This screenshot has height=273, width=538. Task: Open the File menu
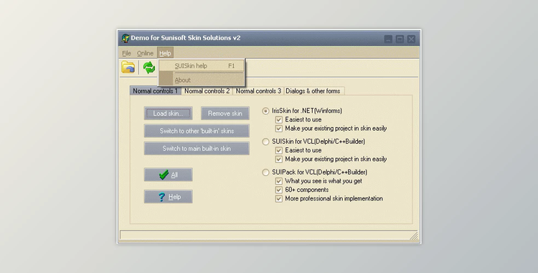[x=126, y=53]
